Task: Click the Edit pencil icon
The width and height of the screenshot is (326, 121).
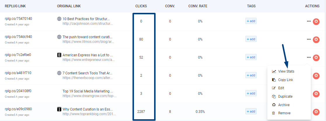Action: 274,88
